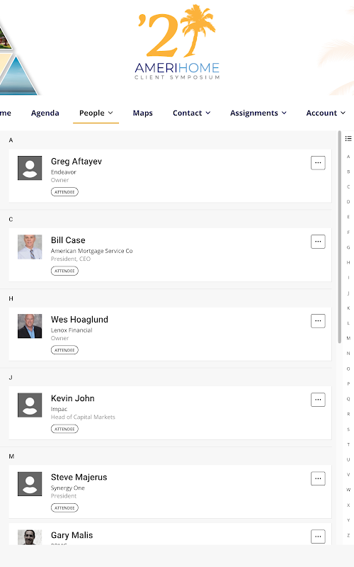This screenshot has height=567, width=354.
Task: Click Attendee badge under Kevin John
Action: click(64, 429)
